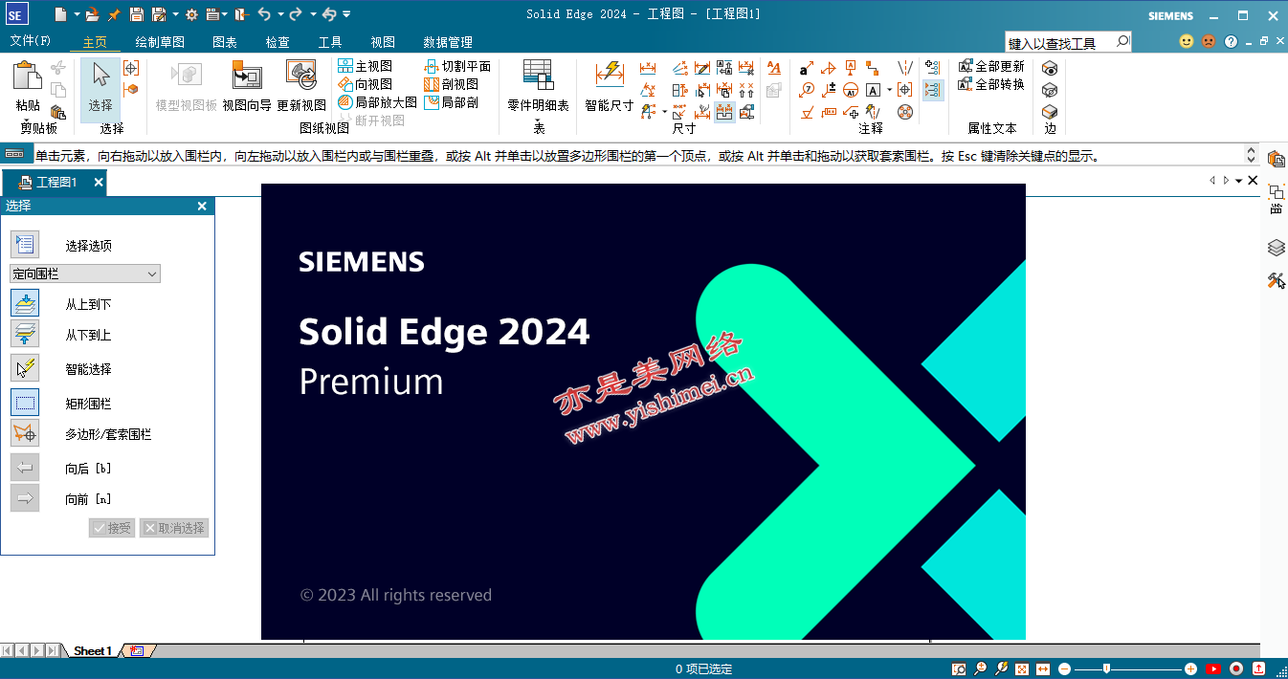Click the Fit view icon in status bar
1288x679 pixels.
tap(1022, 668)
